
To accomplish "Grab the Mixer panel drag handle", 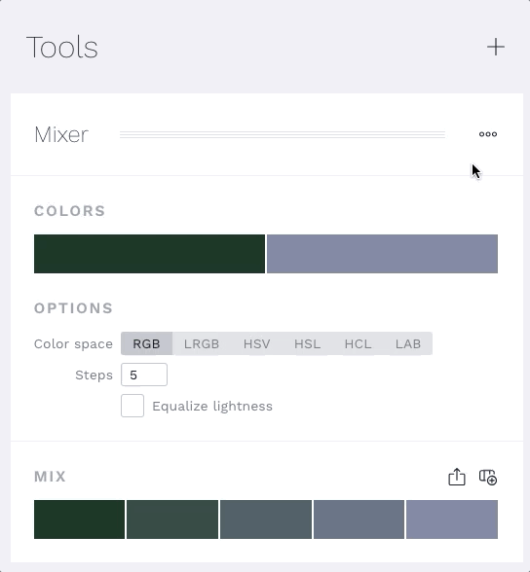I will pos(283,134).
